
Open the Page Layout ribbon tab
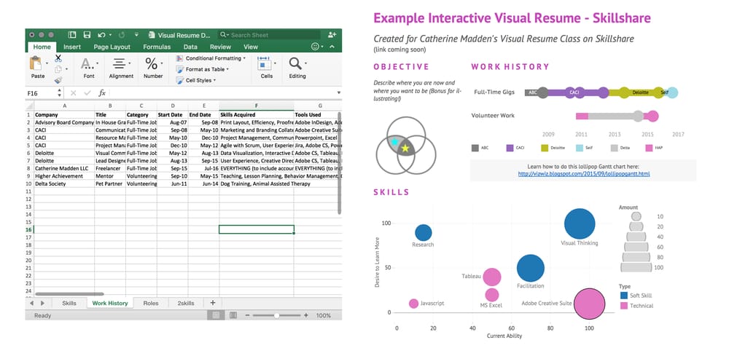(112, 47)
